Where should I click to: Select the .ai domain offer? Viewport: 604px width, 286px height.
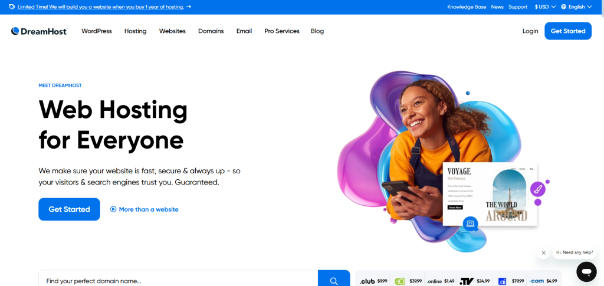tap(510, 281)
